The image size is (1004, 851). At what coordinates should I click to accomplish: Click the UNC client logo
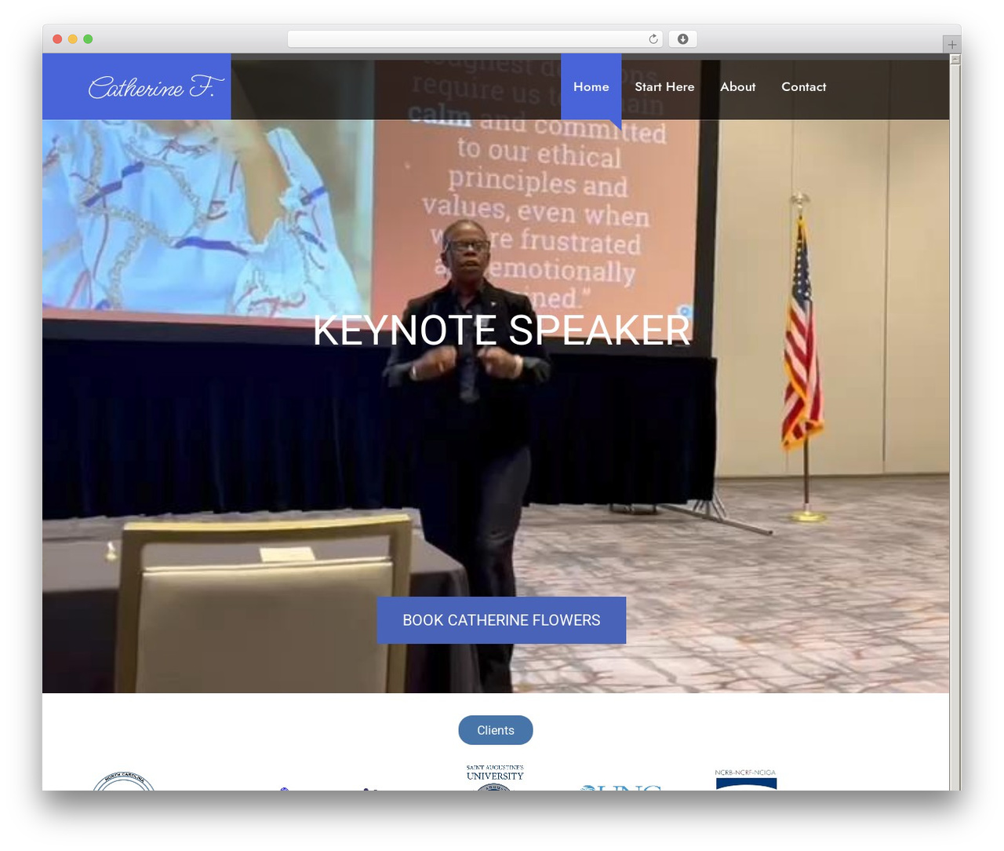[x=622, y=787]
